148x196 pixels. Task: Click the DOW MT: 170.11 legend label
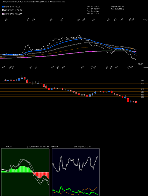(x=13, y=10)
